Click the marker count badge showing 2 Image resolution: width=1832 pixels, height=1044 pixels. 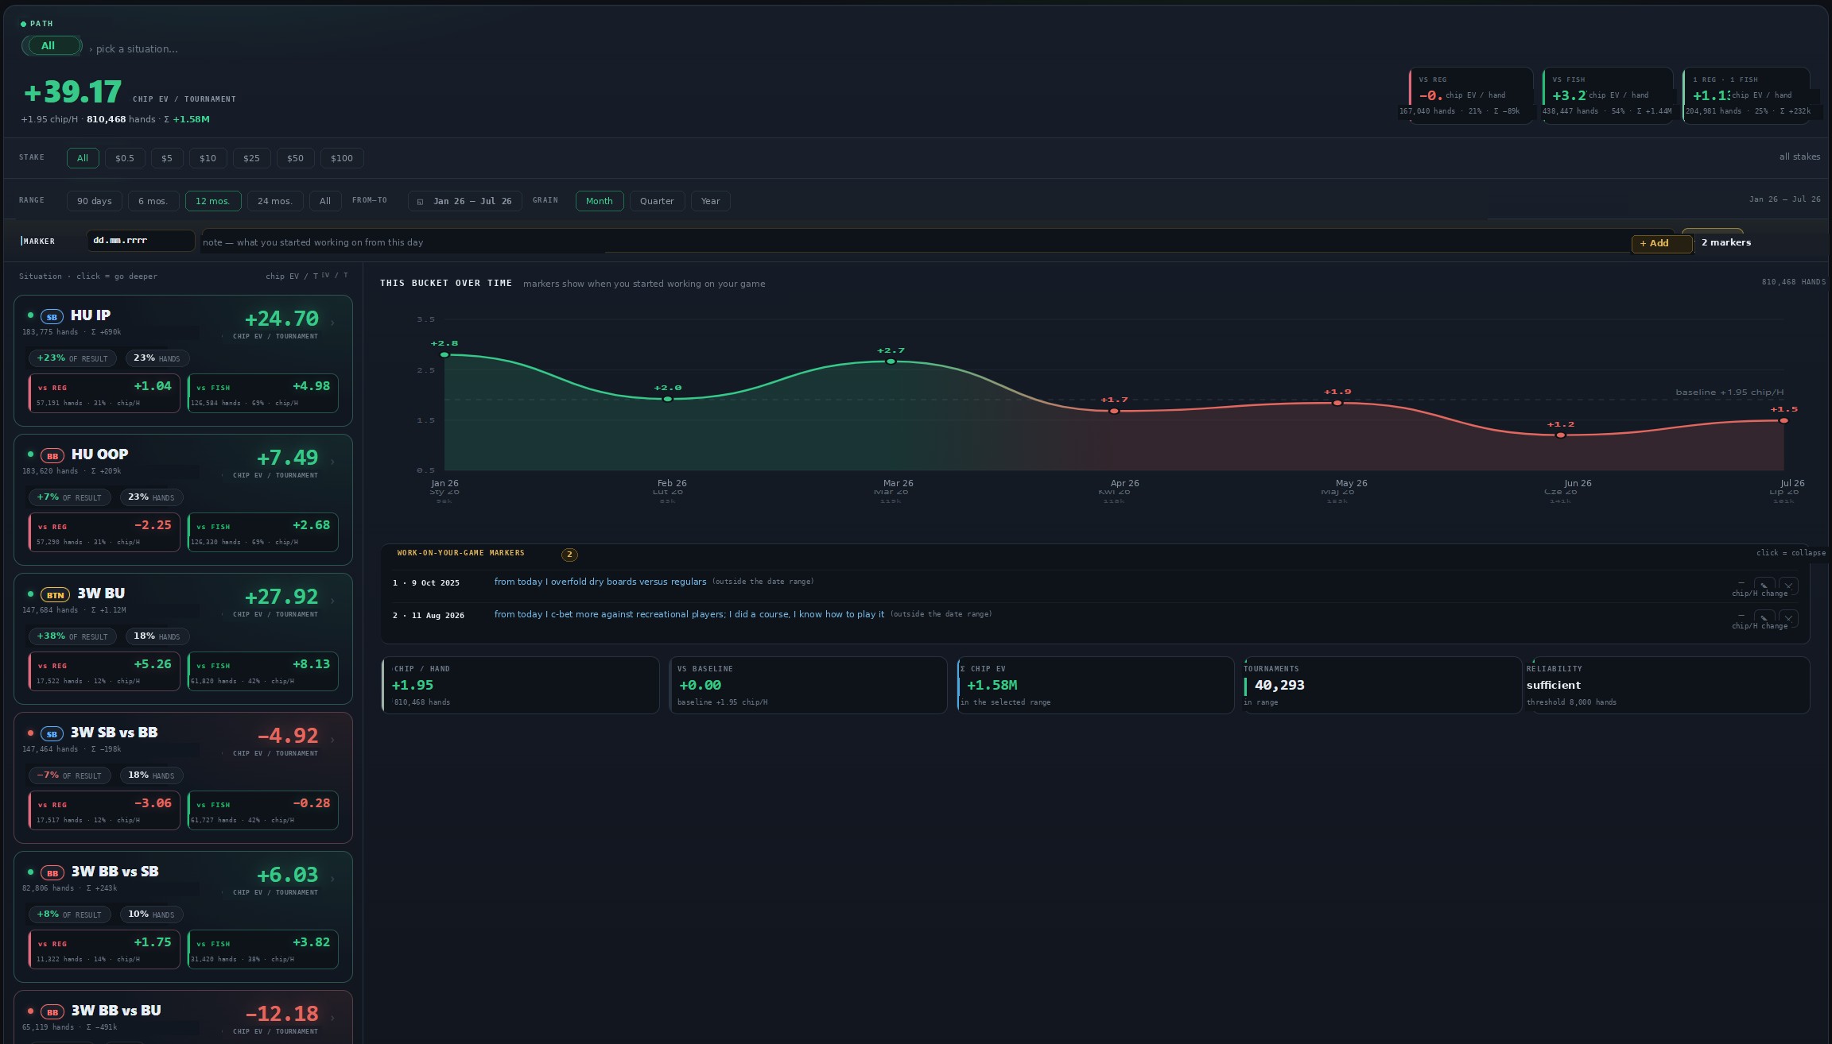point(569,555)
